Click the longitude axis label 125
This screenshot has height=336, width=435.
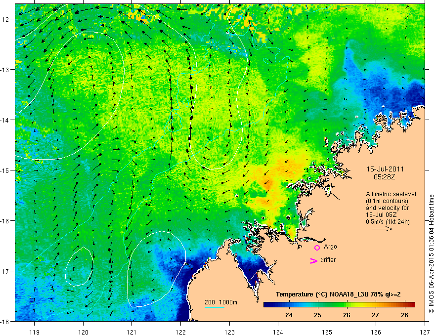327,333
